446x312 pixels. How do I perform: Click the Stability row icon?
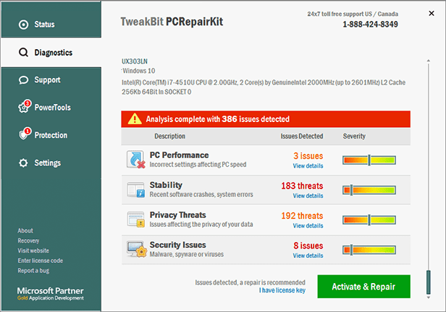(135, 190)
